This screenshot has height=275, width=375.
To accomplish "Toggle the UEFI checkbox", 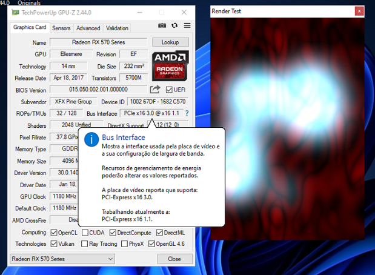I will (x=169, y=90).
